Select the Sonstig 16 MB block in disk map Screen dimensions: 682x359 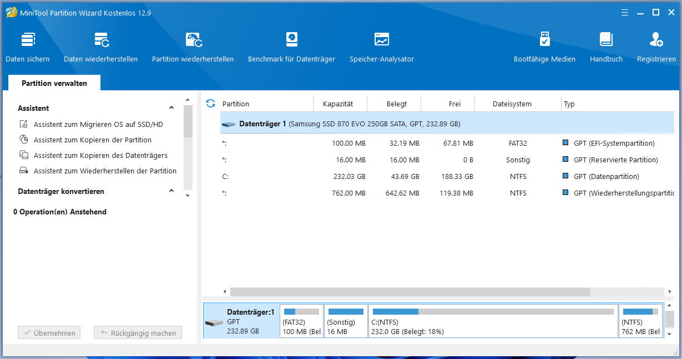[346, 321]
